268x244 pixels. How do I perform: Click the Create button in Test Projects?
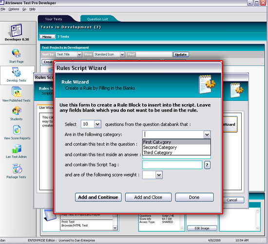click(48, 62)
